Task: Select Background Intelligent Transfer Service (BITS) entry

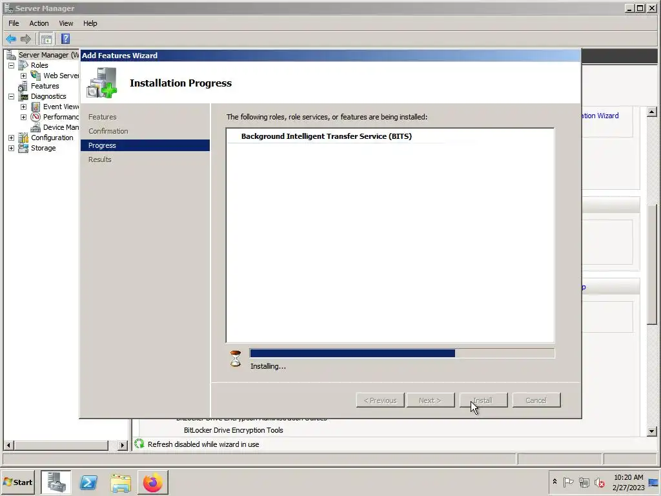Action: [x=326, y=136]
